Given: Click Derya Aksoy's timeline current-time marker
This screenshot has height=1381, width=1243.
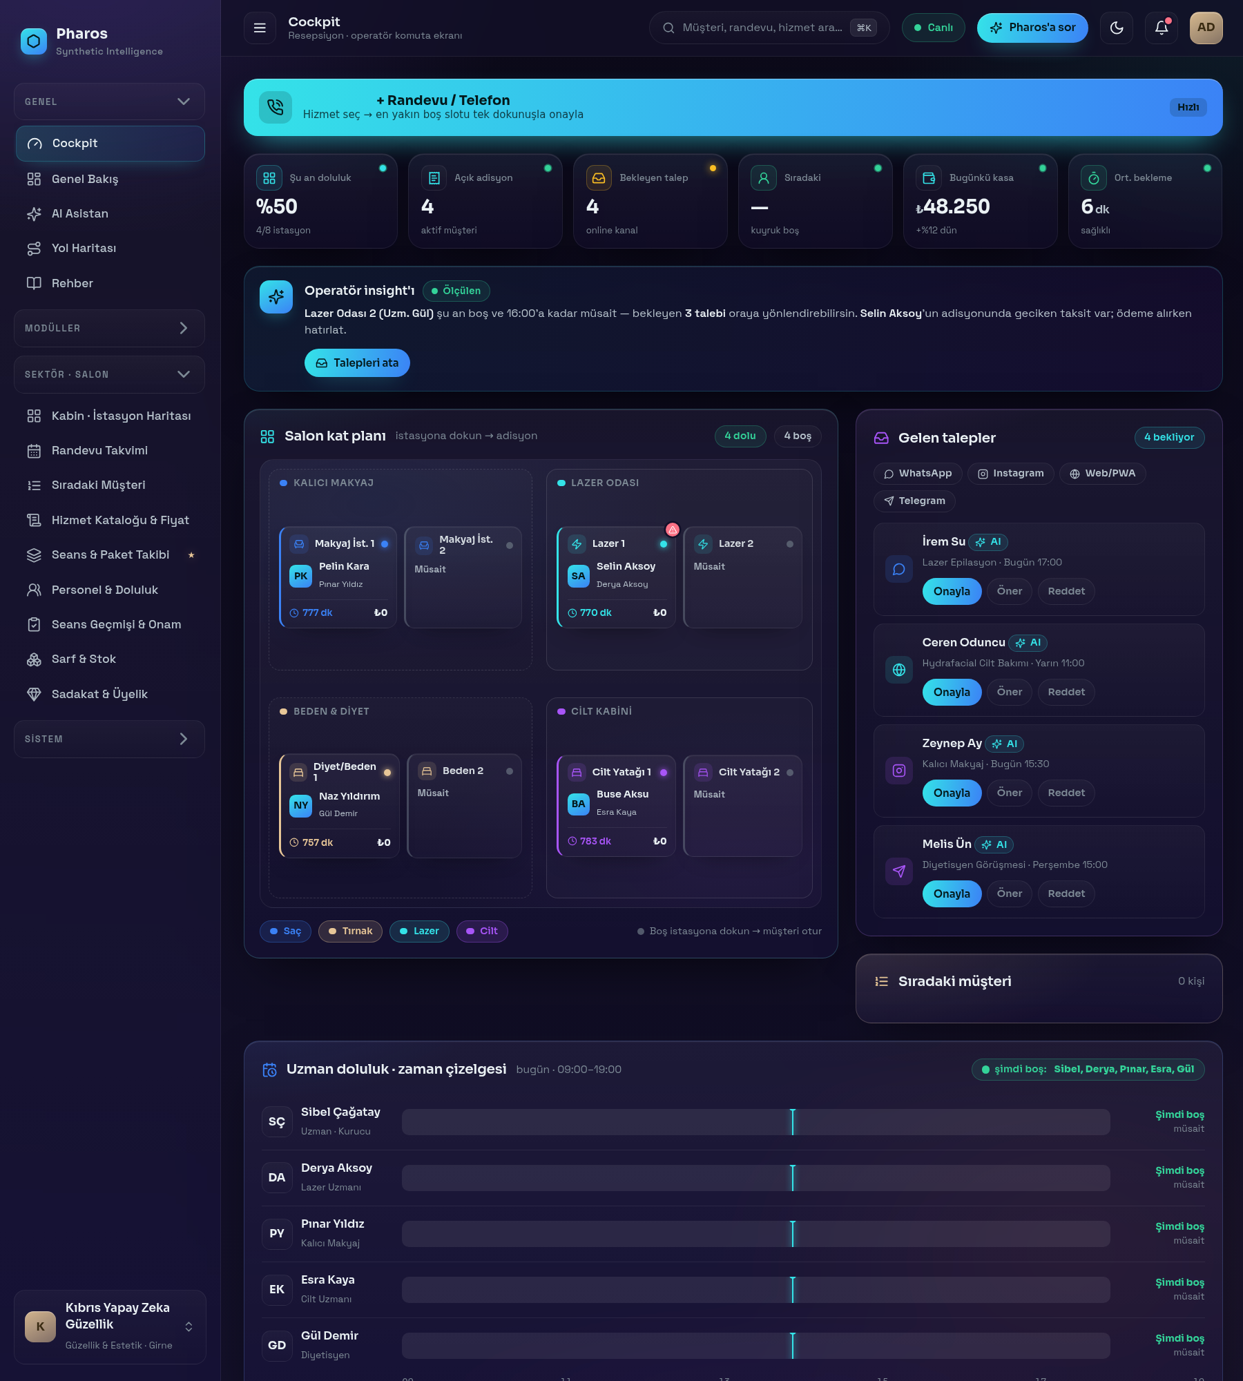Looking at the screenshot, I should click(793, 1177).
